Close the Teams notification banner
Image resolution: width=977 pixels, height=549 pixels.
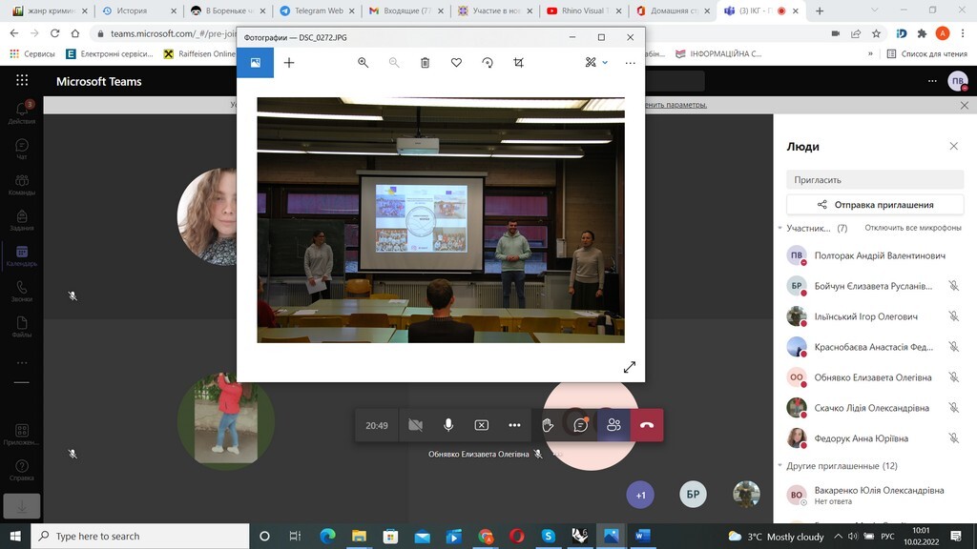[964, 105]
